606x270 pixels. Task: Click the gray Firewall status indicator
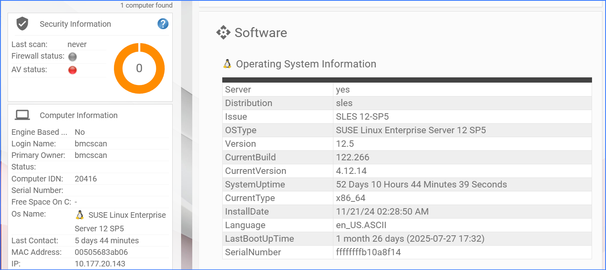click(x=72, y=57)
